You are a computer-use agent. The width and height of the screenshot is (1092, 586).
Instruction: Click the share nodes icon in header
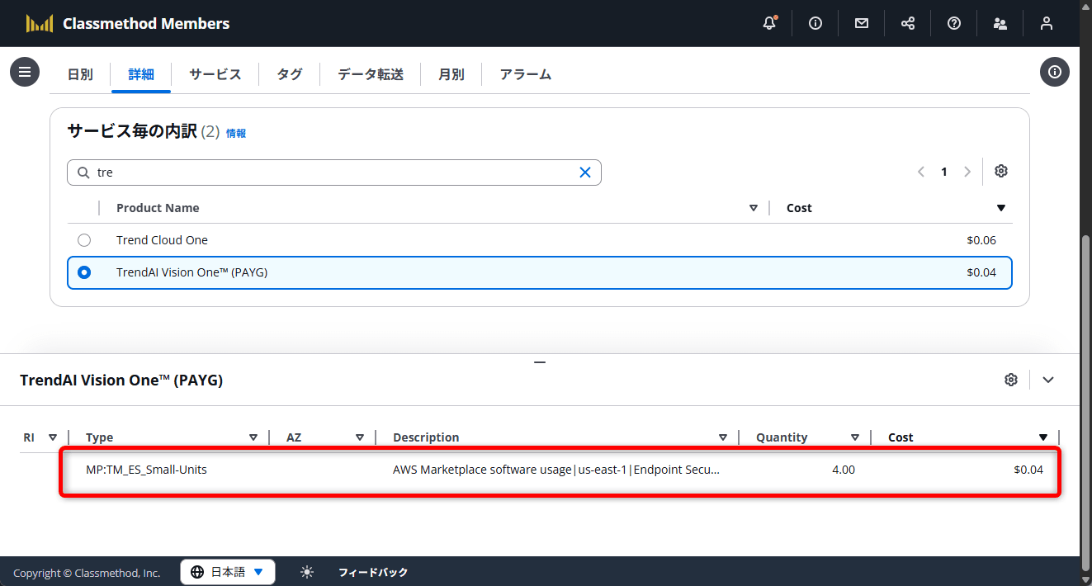point(908,23)
